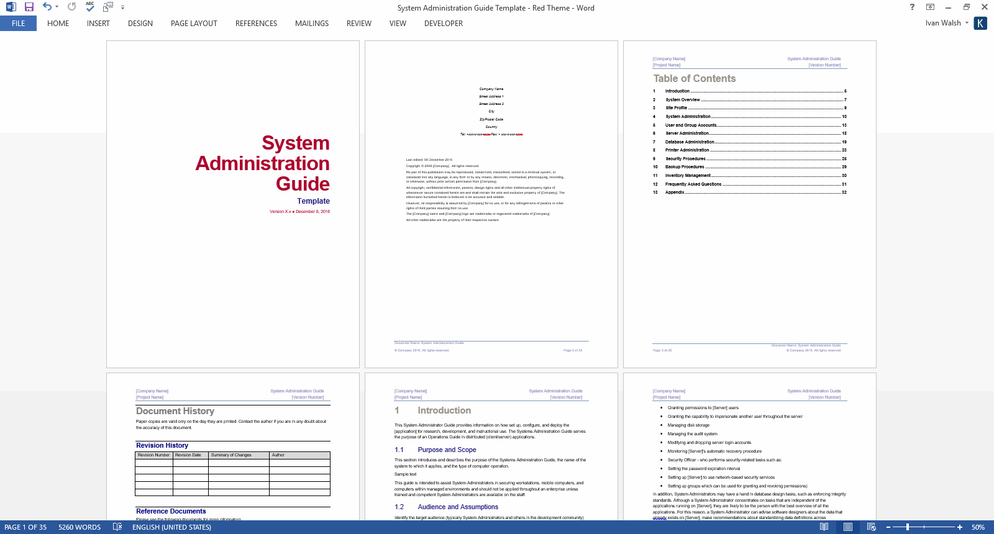Zoom out with the minus button
The width and height of the screenshot is (994, 534).
coord(888,527)
